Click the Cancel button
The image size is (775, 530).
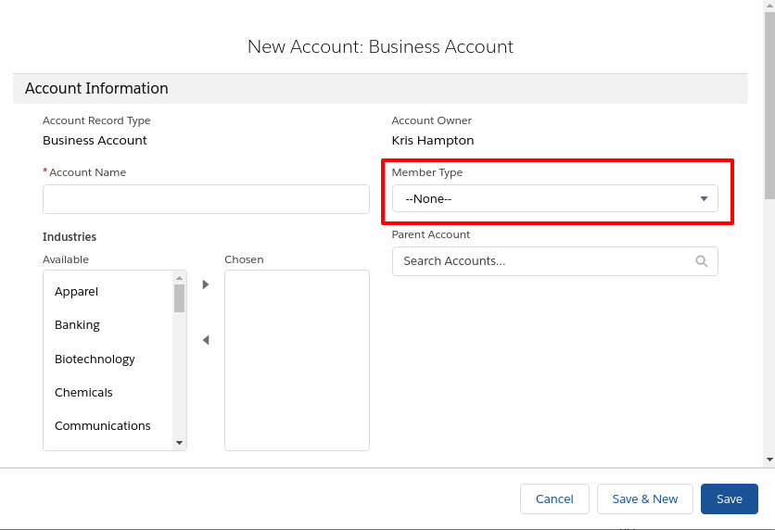pos(554,498)
